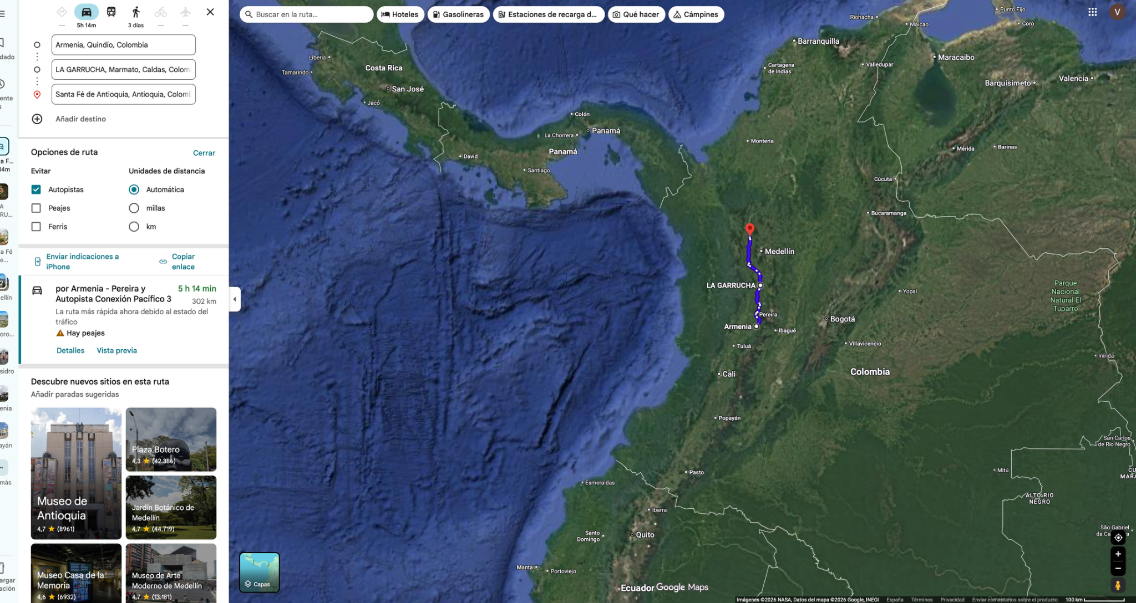Click LA GARRUCHA waypoint marker on map
This screenshot has width=1136, height=603.
pos(760,285)
